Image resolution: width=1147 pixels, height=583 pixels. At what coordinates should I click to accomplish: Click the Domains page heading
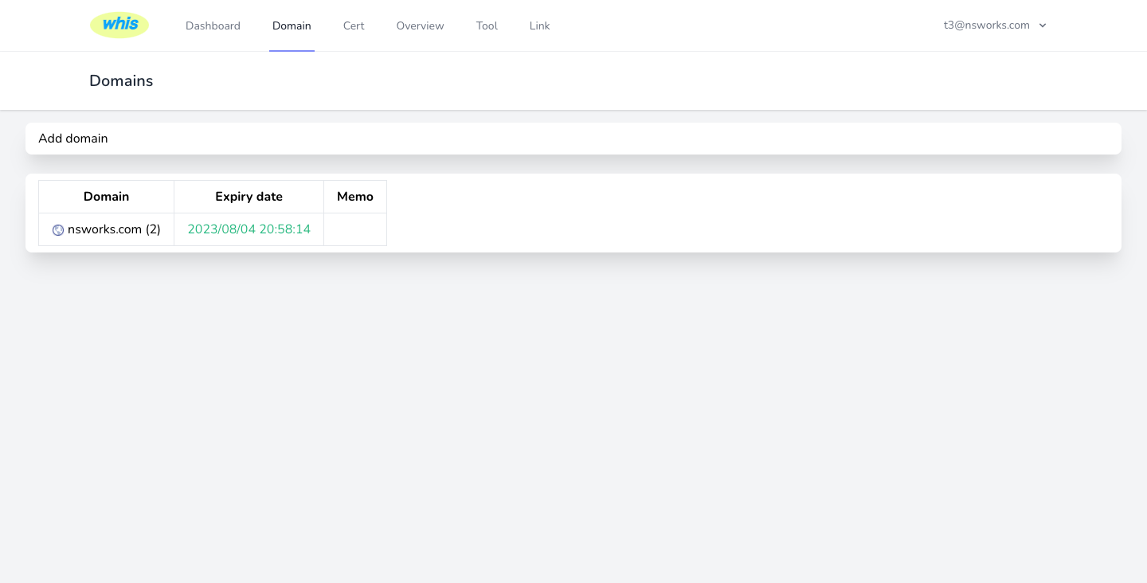(x=121, y=81)
